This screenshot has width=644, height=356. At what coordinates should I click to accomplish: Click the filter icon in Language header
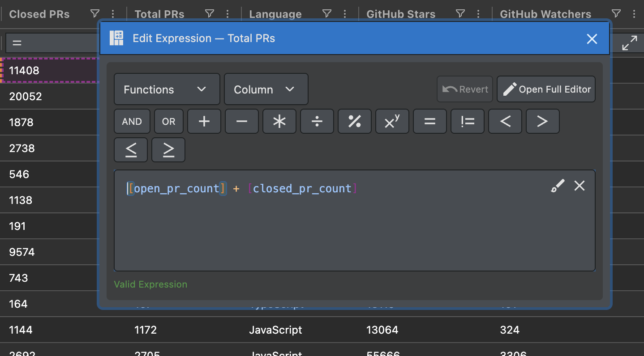point(327,14)
